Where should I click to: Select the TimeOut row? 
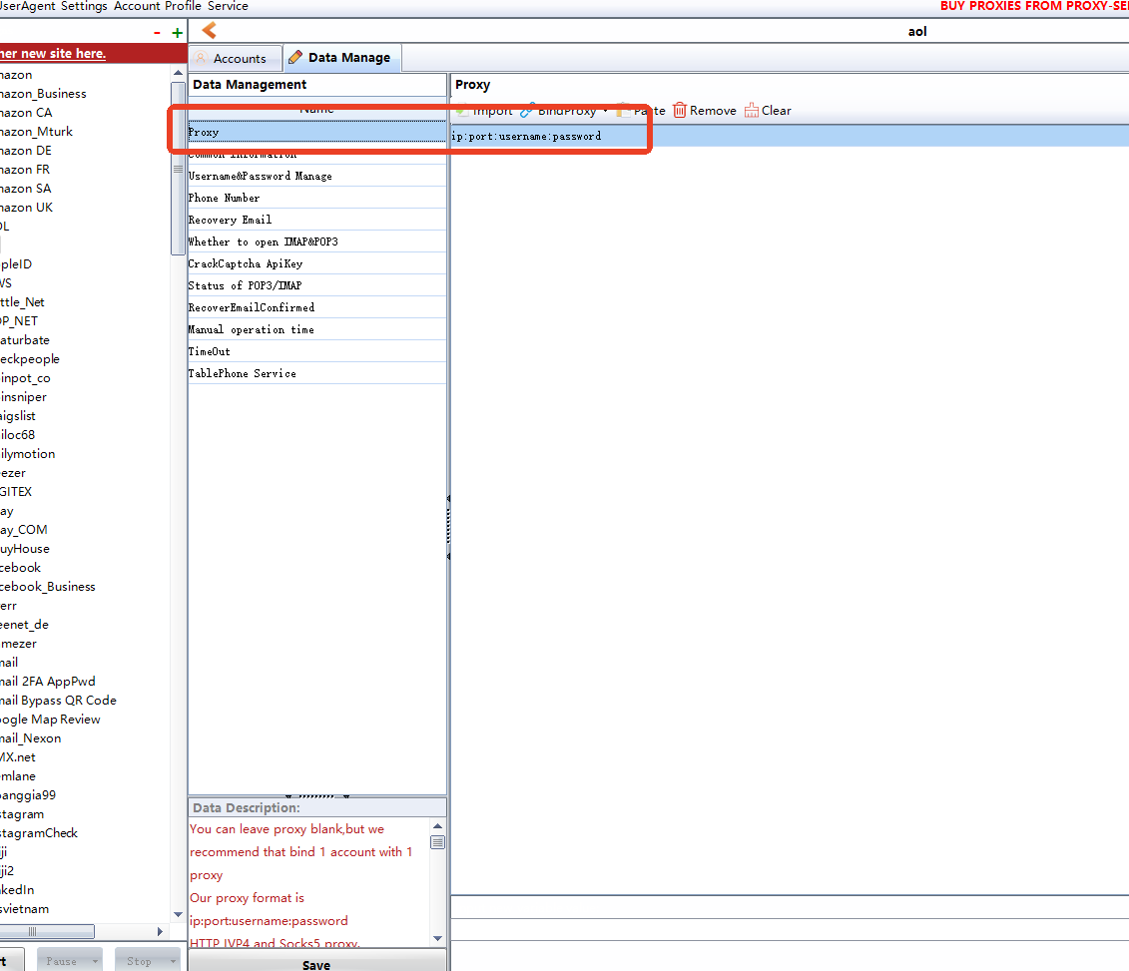click(x=316, y=351)
